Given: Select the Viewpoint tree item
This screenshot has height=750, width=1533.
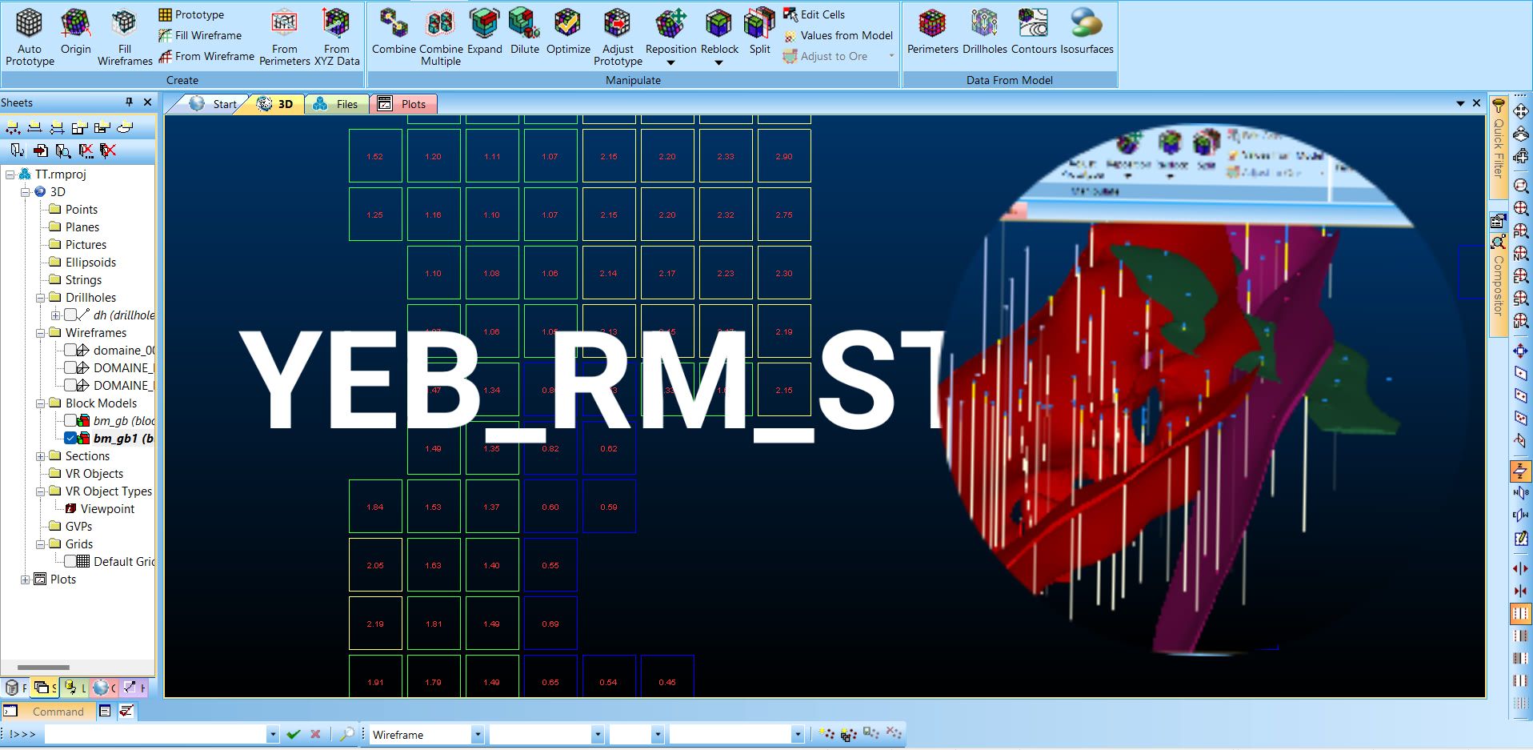Looking at the screenshot, I should click(107, 508).
